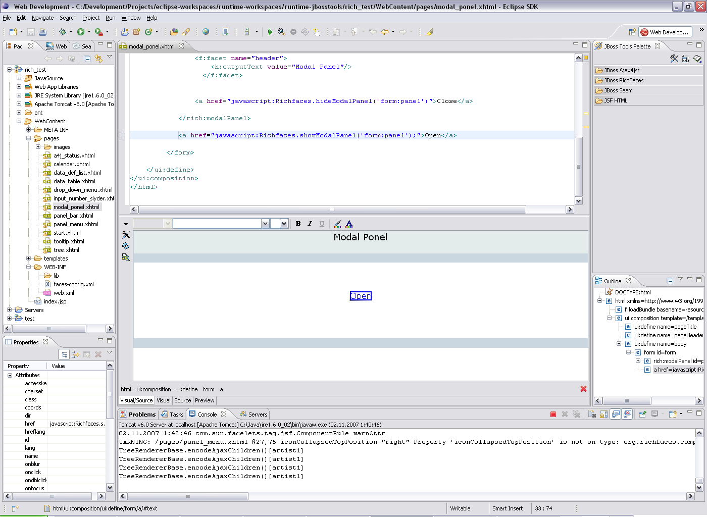
Task: Click the Clear Console icon
Action: 592,415
